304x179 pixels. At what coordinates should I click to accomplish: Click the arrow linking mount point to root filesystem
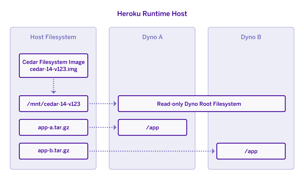pos(103,104)
